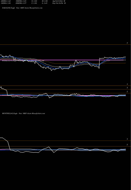Click the DAILY(250) Eagle View chart title

22,8
